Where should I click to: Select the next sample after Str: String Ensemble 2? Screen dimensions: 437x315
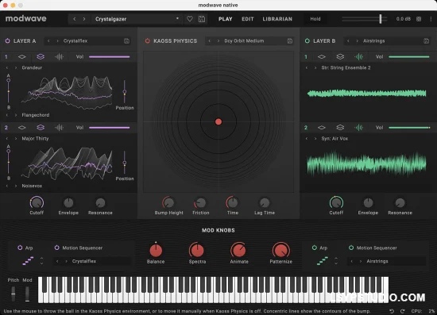click(x=315, y=67)
